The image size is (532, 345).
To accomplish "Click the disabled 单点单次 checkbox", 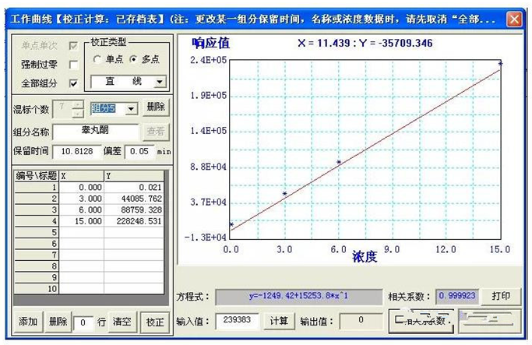I will pyautogui.click(x=73, y=45).
